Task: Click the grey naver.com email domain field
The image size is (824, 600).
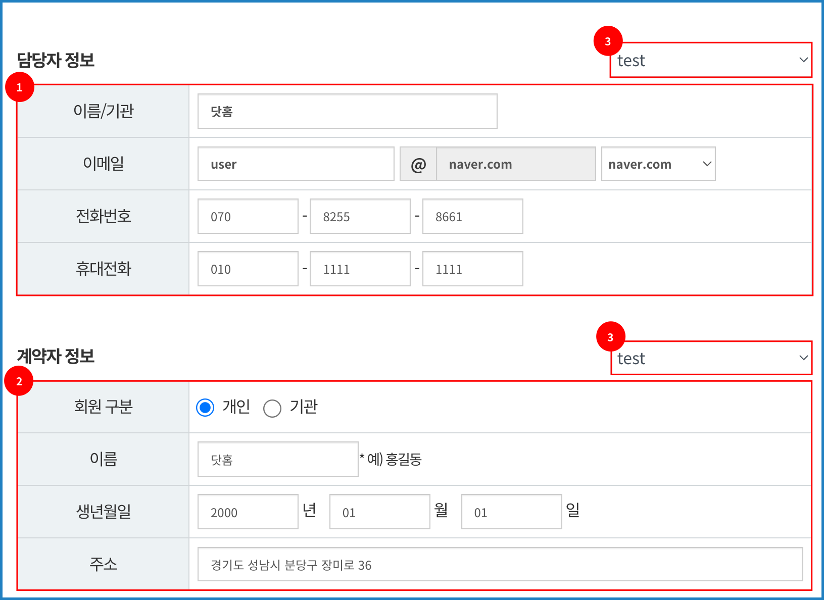Action: [515, 164]
